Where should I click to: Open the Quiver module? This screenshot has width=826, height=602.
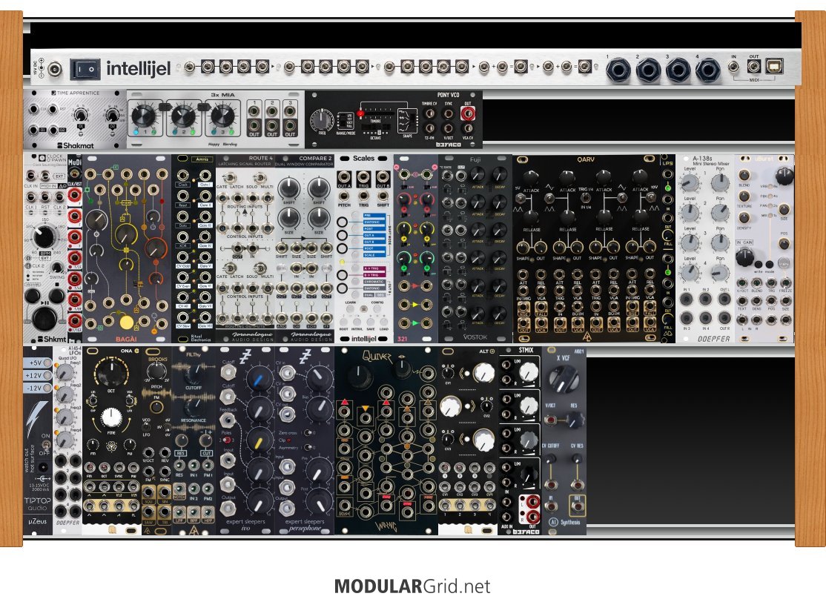click(x=386, y=440)
